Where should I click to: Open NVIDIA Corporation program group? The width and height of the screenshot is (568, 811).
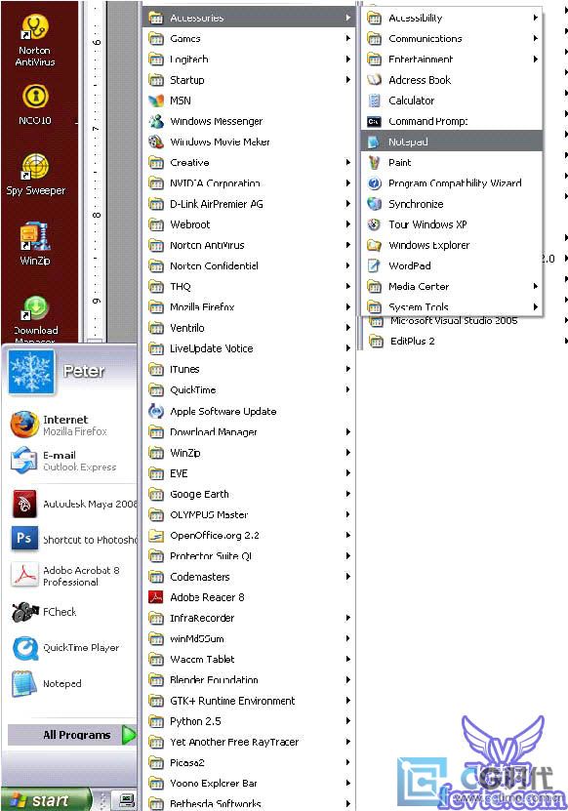click(249, 183)
